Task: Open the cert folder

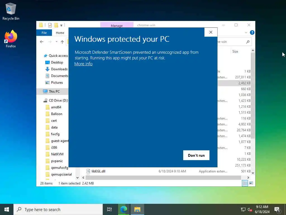Action: (x=51, y=121)
